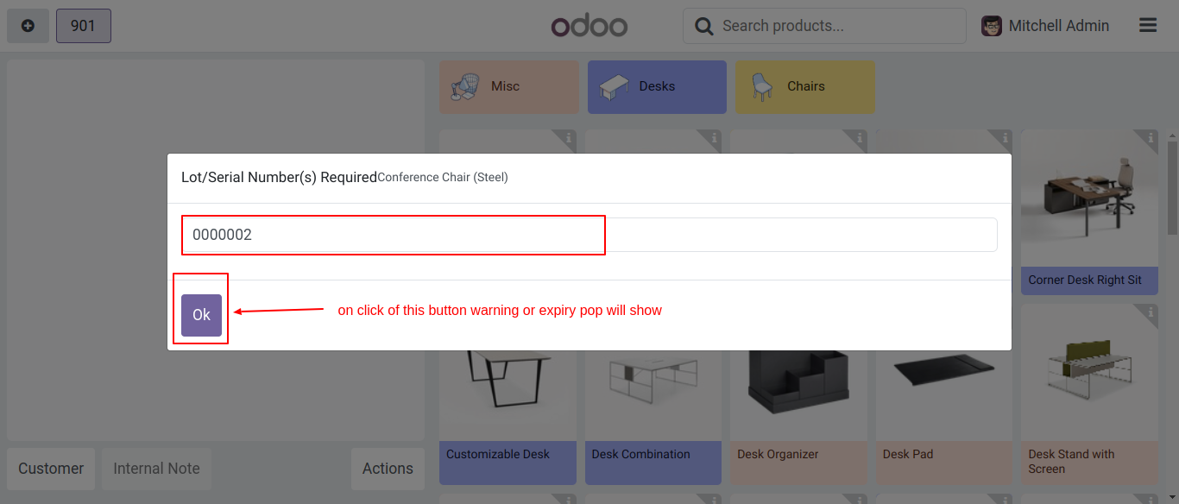Open the Customer button

point(51,469)
